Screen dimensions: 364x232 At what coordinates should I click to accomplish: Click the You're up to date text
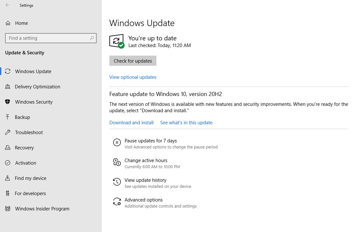[x=152, y=38]
